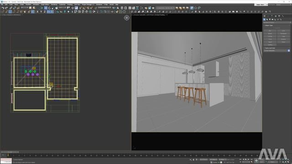
Task: Click the object color swatch in Name and Color
Action: point(289,51)
